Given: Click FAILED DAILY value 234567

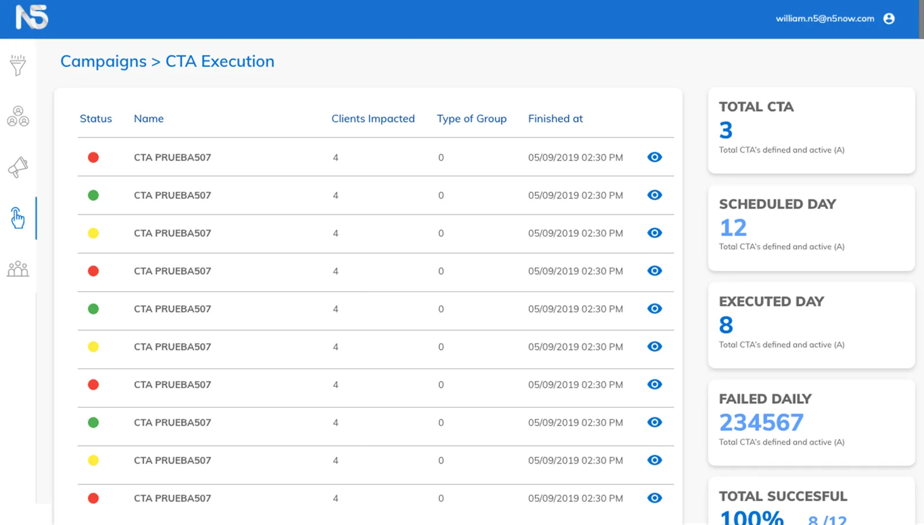Looking at the screenshot, I should pyautogui.click(x=761, y=423).
